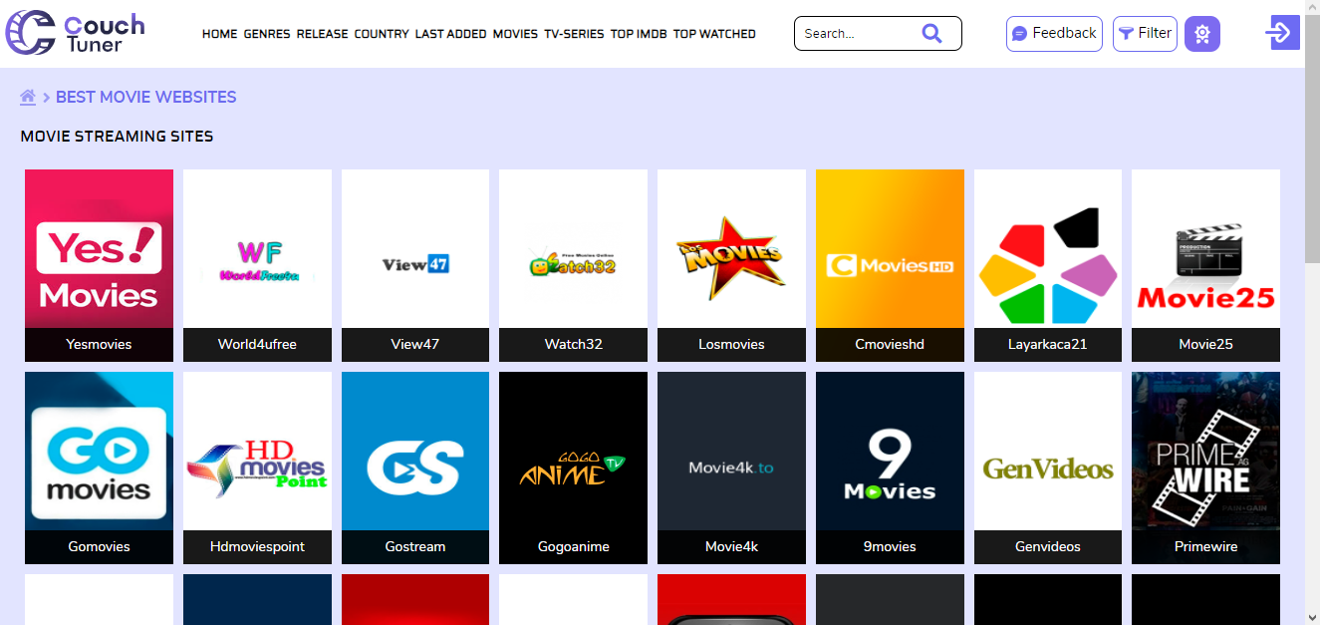The width and height of the screenshot is (1320, 625).
Task: Open the Filter button
Action: click(x=1145, y=33)
